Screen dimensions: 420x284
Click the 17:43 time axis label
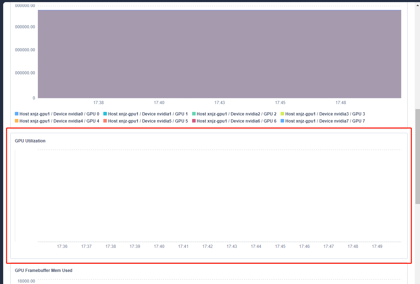point(219,102)
